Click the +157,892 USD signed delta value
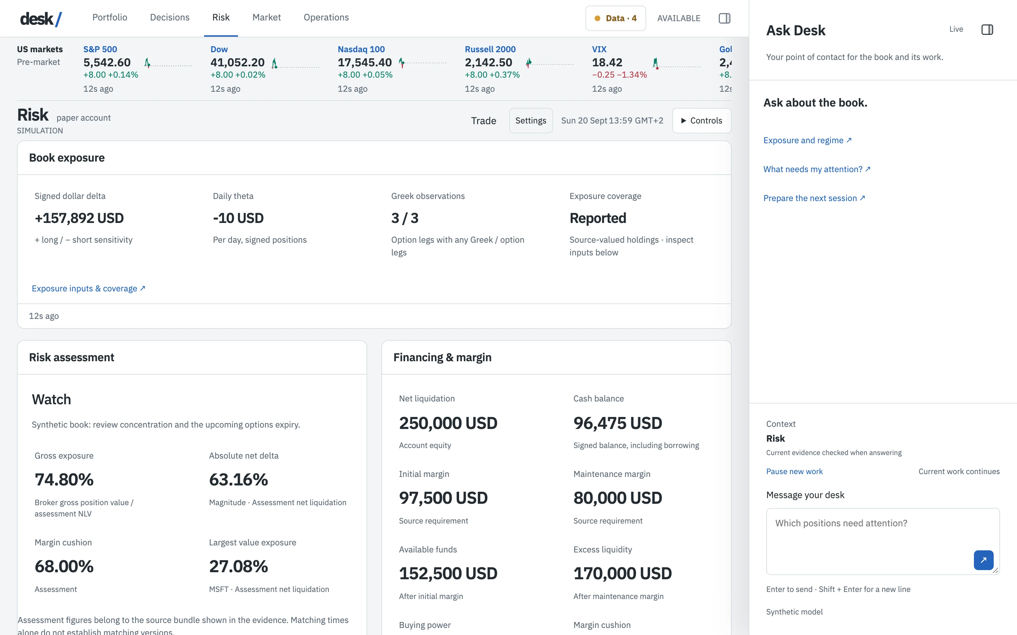Viewport: 1017px width, 635px height. [79, 218]
